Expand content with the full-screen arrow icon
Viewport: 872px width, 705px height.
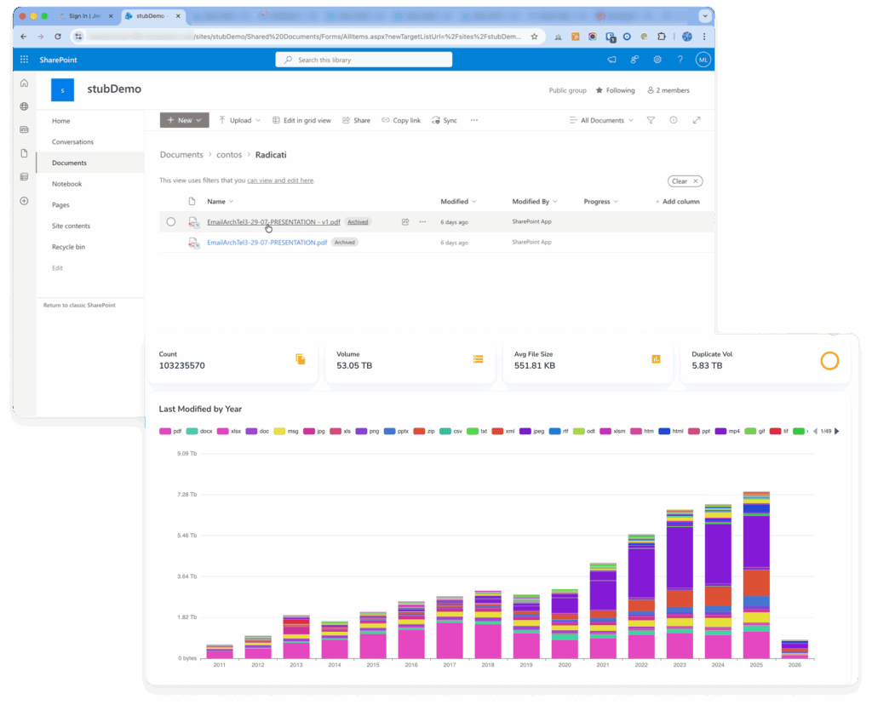(x=697, y=120)
